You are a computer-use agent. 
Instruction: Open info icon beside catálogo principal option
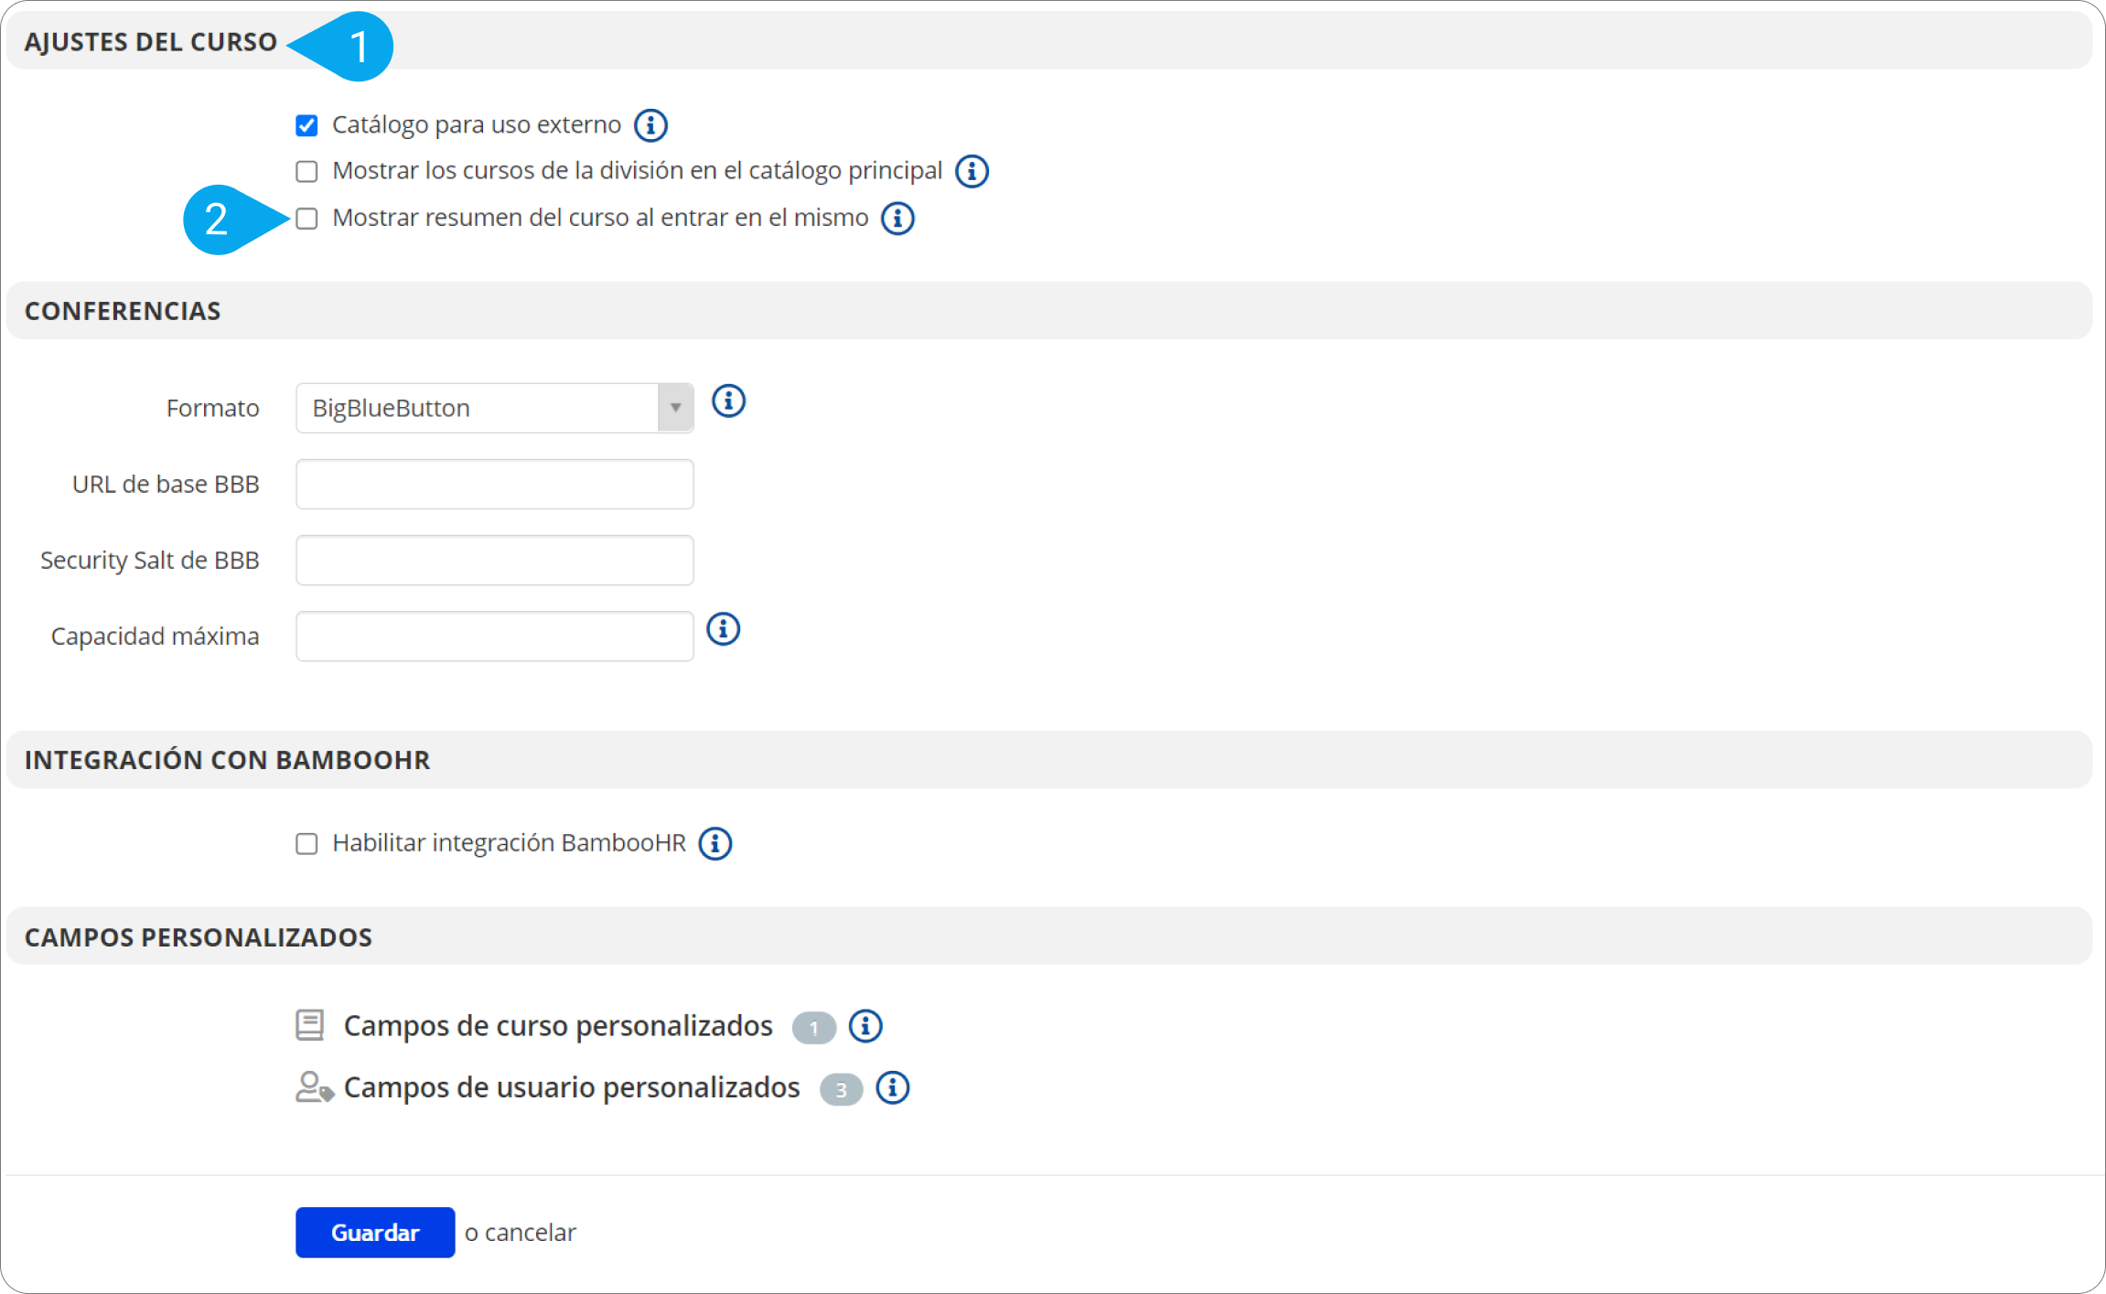point(972,171)
